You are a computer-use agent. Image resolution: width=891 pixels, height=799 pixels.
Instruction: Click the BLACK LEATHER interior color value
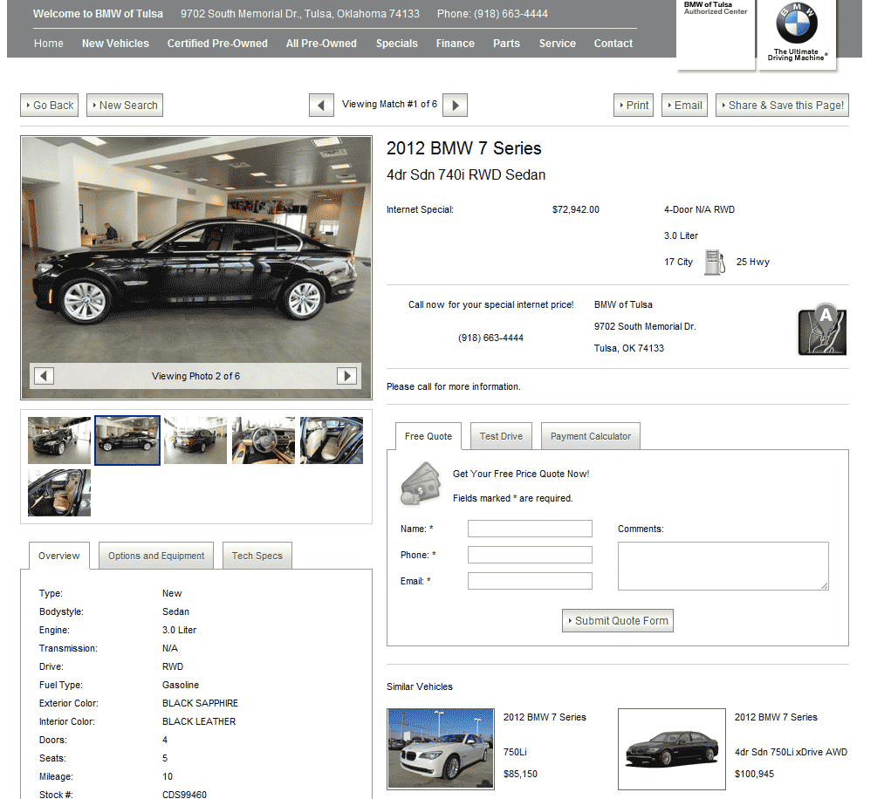pos(199,721)
